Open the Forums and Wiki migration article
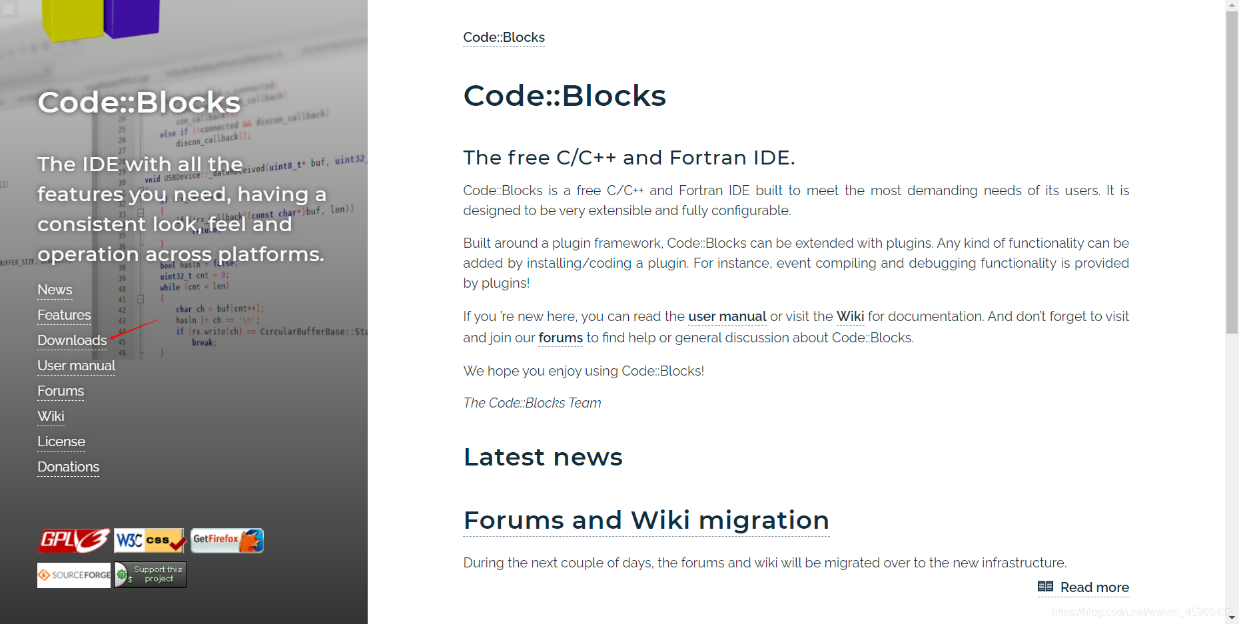Screen dimensions: 1239x624 click(x=646, y=520)
